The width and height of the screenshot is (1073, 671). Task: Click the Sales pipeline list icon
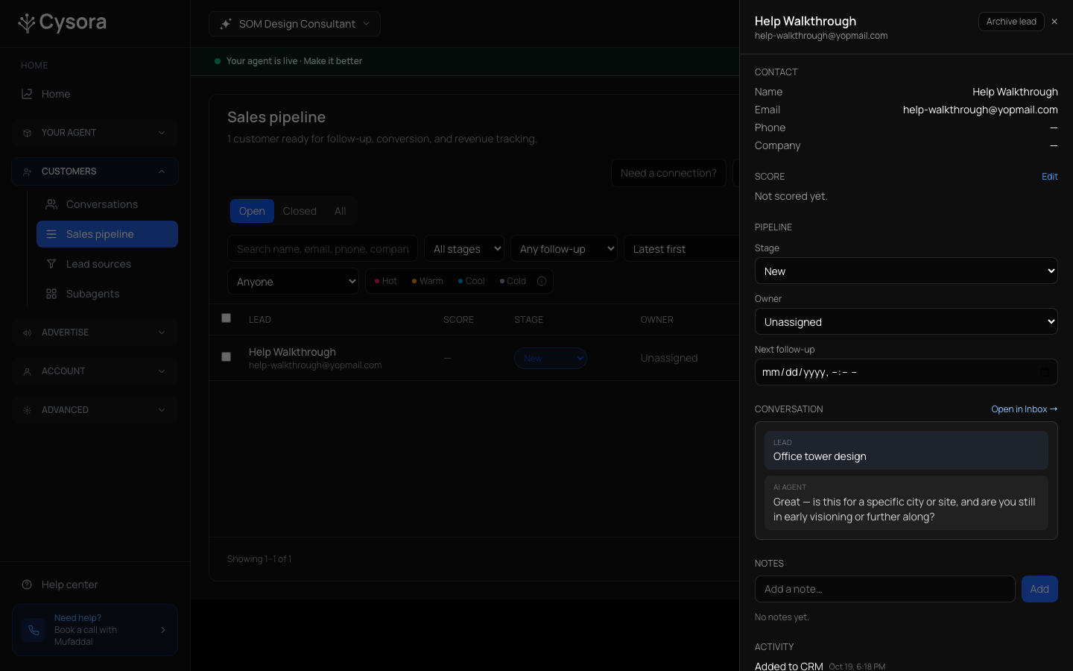click(x=51, y=234)
